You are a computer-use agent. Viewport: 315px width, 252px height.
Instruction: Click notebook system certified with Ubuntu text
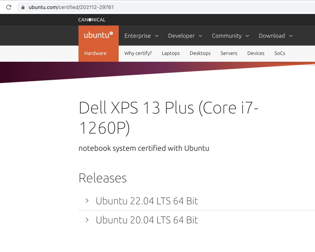(144, 148)
